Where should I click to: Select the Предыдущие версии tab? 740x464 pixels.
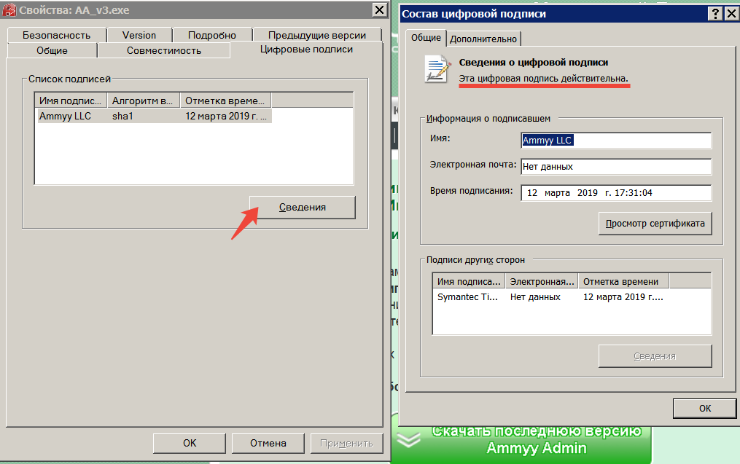pos(316,36)
